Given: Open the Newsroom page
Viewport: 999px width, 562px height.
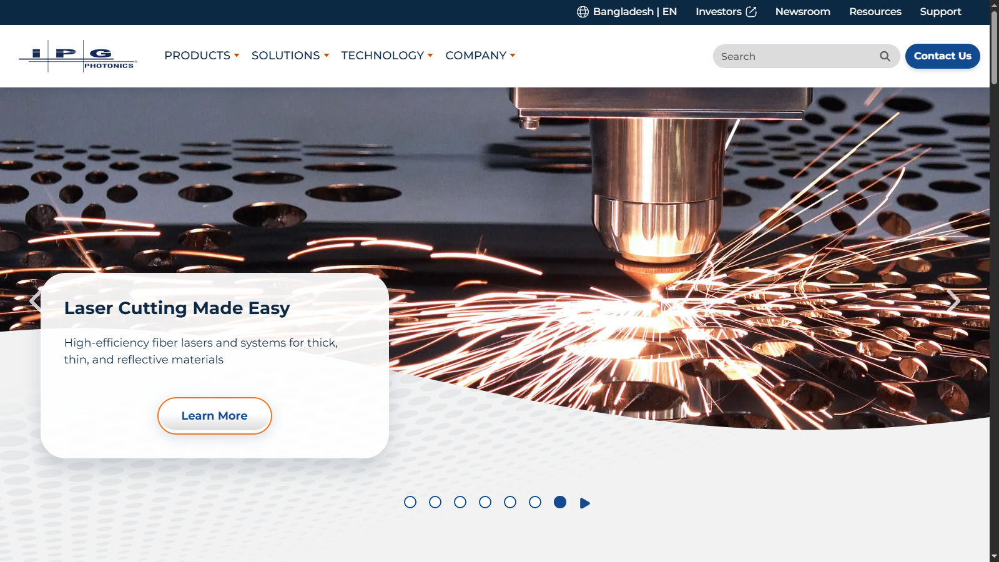Looking at the screenshot, I should click(803, 12).
